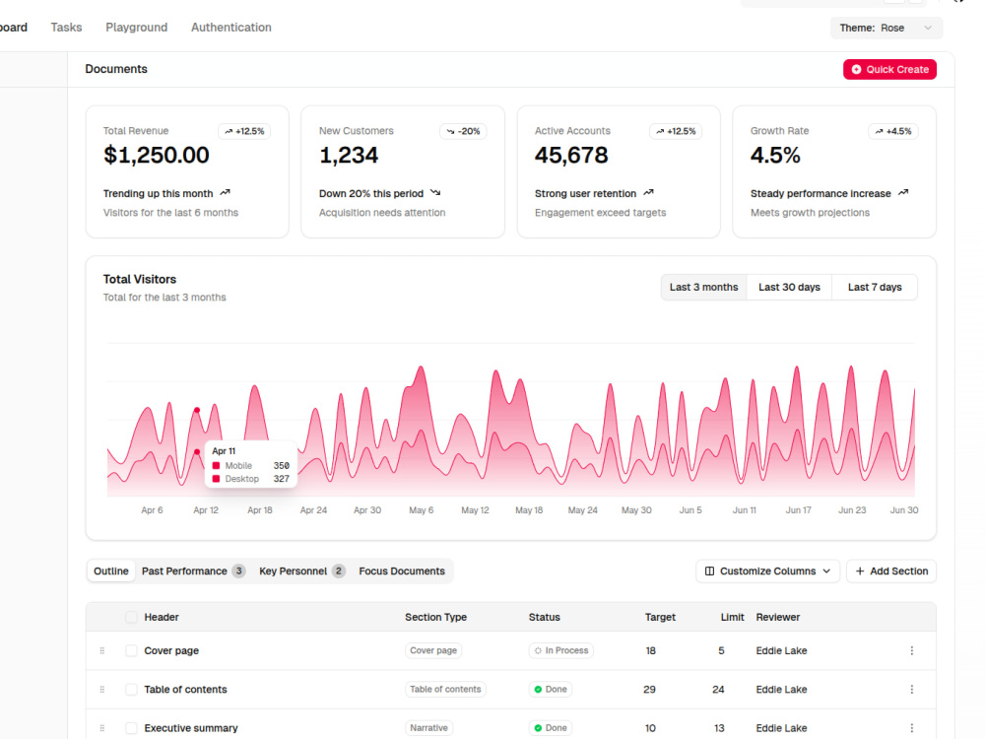Screen dimensions: 985x739
Task: Open Eddie Lake reviewer in Cover page row
Action: coord(781,651)
